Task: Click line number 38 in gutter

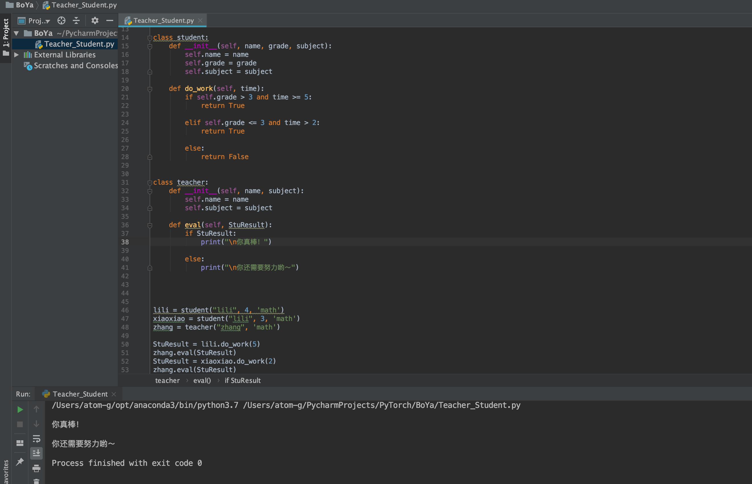Action: [125, 242]
